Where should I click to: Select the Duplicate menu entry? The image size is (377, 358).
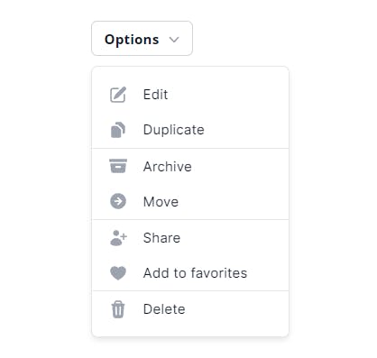190,130
